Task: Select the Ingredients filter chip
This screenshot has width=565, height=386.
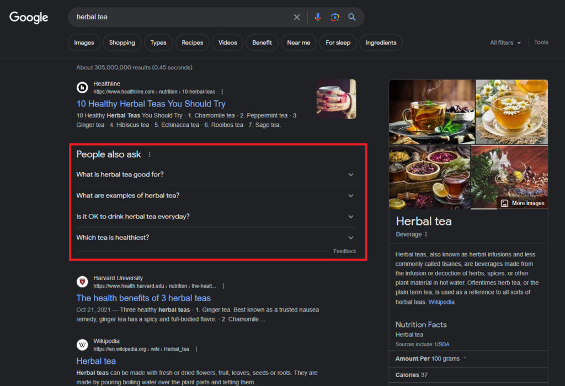Action: 381,42
